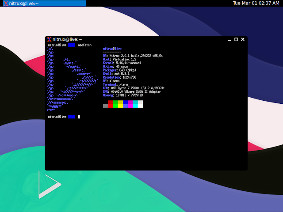Click the nitrux@live header above the dashes
Screen dimensions: 283x212
coord(112,49)
